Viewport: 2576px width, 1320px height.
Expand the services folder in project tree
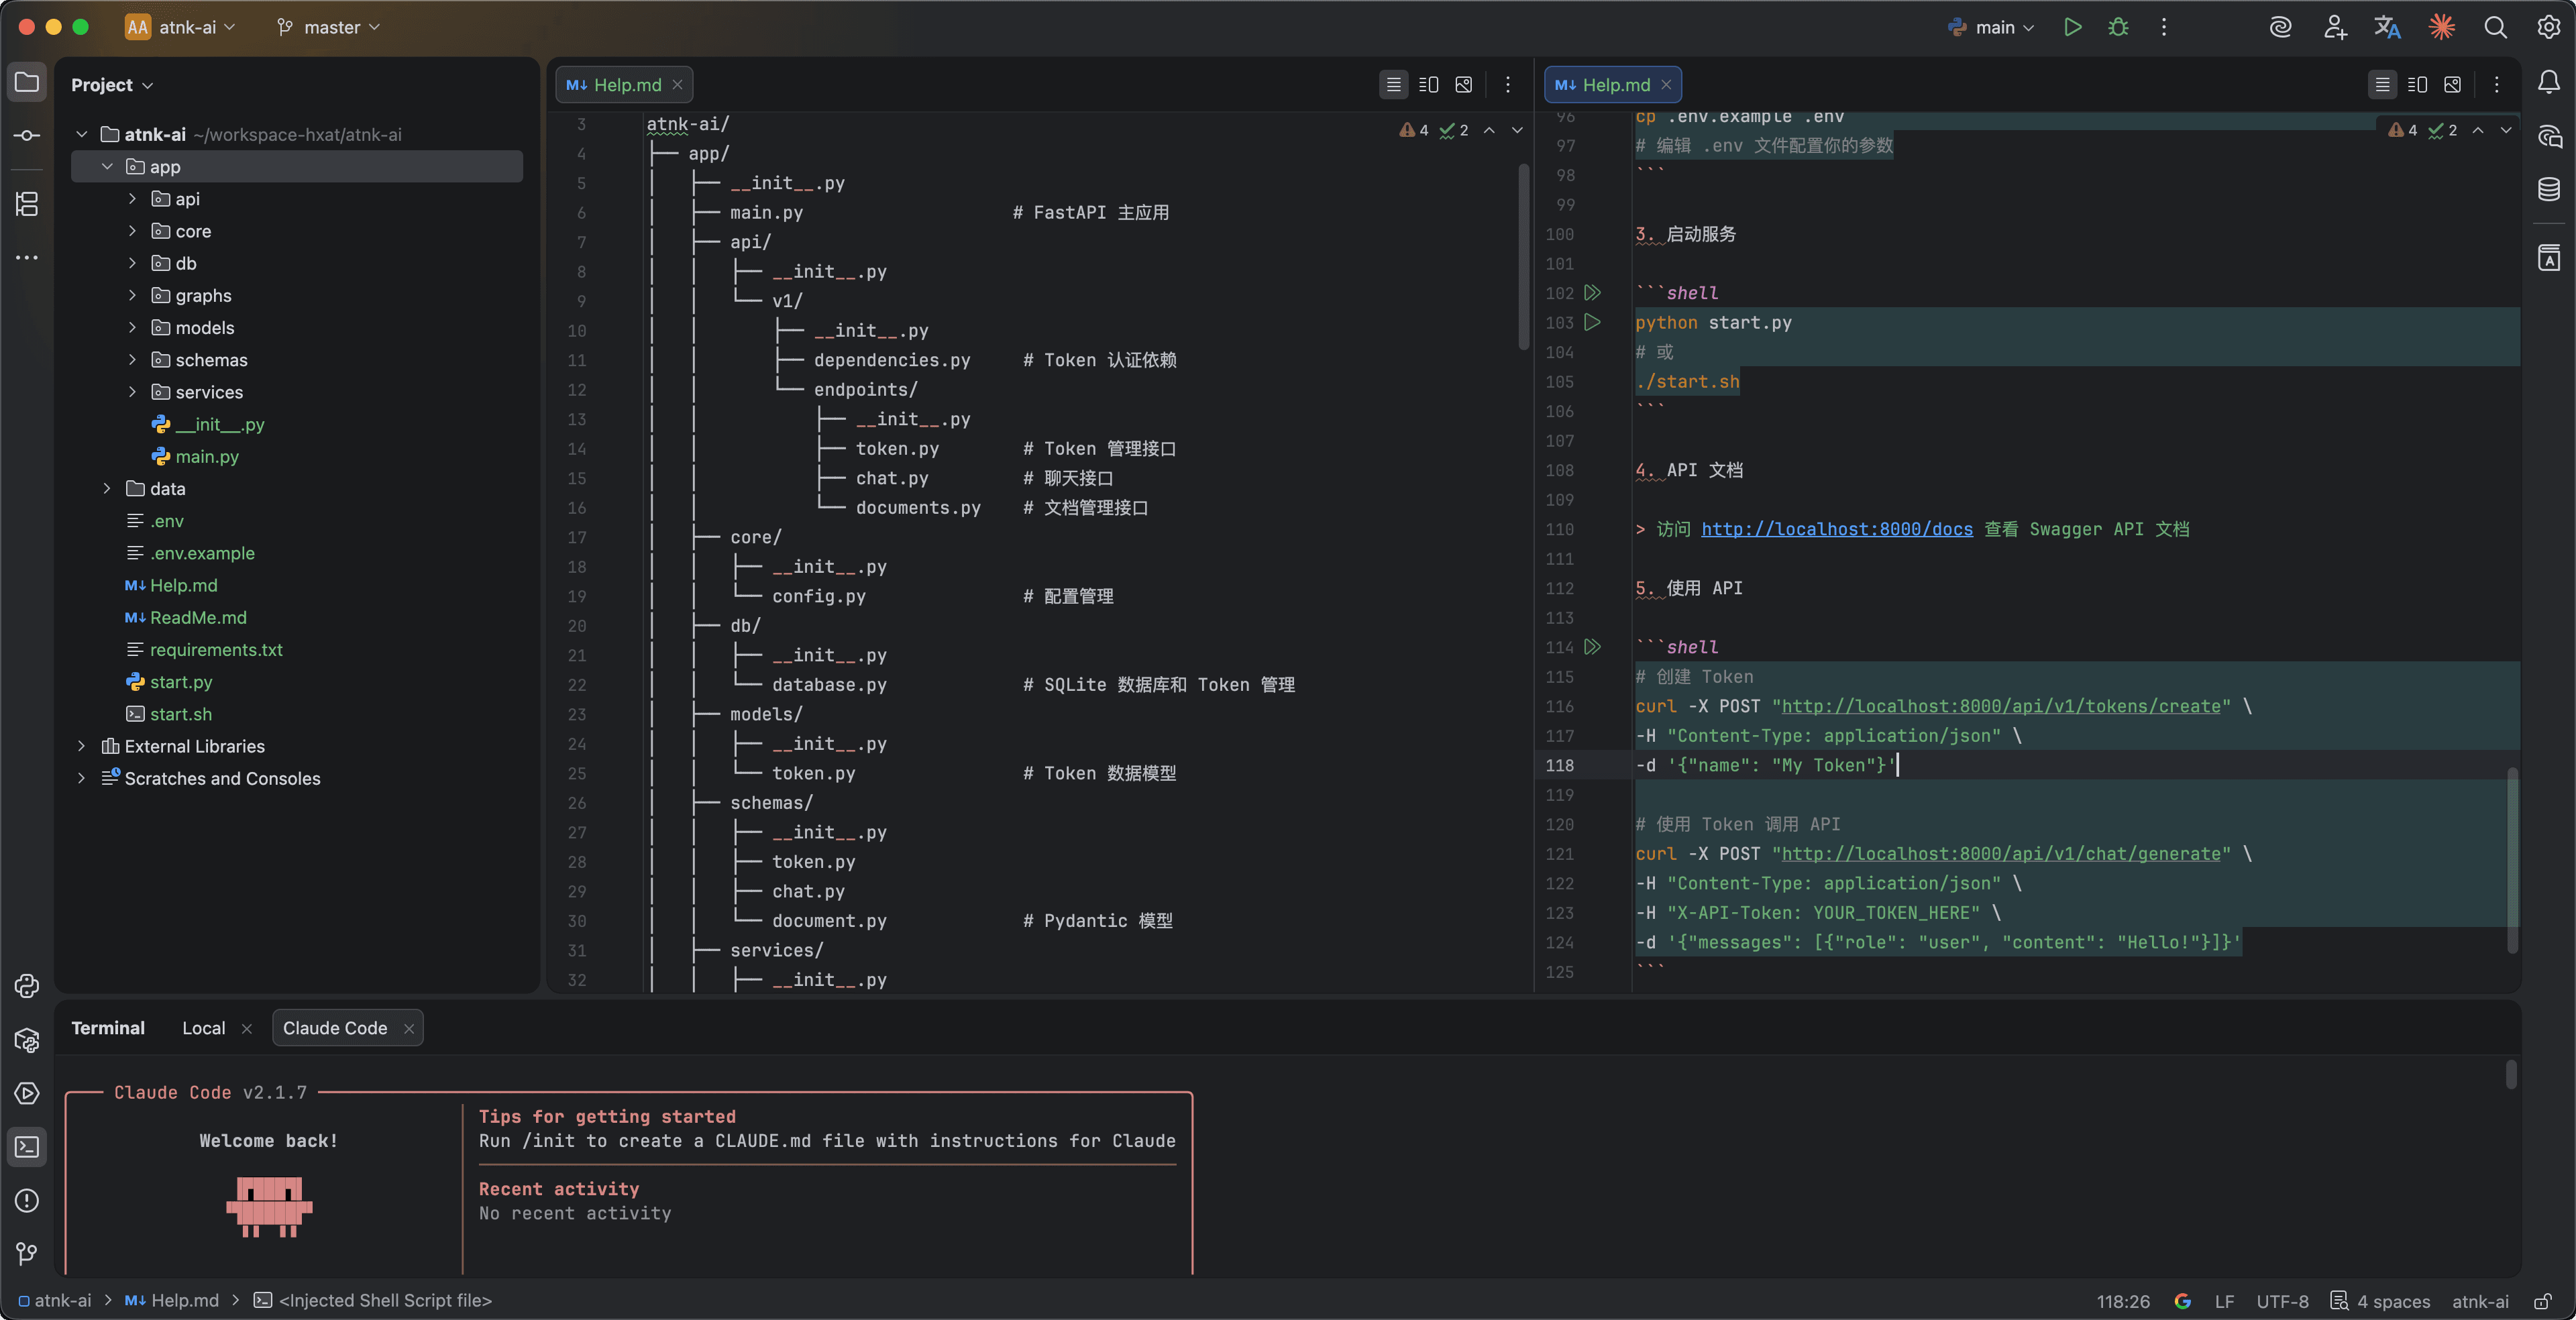pyautogui.click(x=132, y=392)
